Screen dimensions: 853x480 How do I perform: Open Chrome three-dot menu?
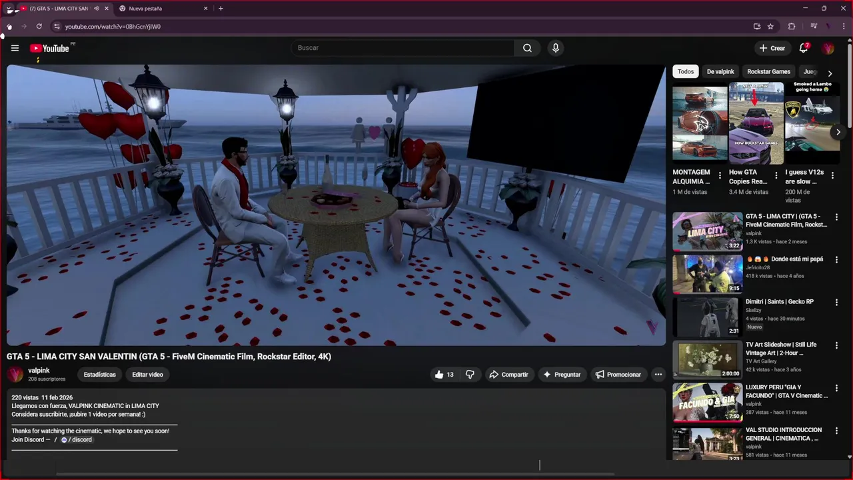tap(843, 27)
